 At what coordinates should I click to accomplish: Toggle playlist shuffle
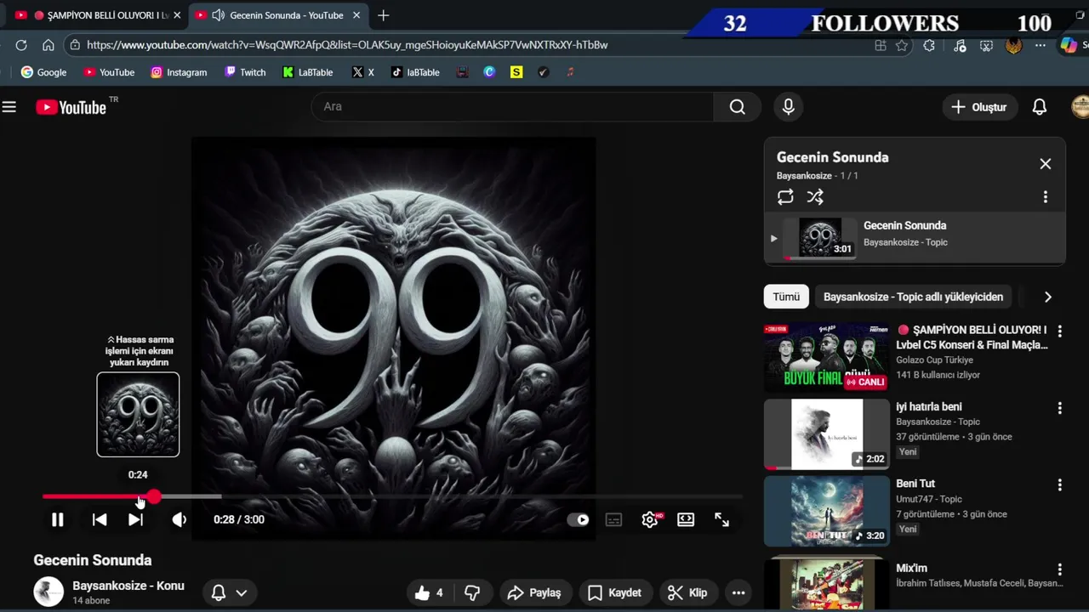pyautogui.click(x=815, y=197)
